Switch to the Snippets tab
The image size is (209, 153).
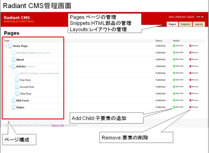185,24
